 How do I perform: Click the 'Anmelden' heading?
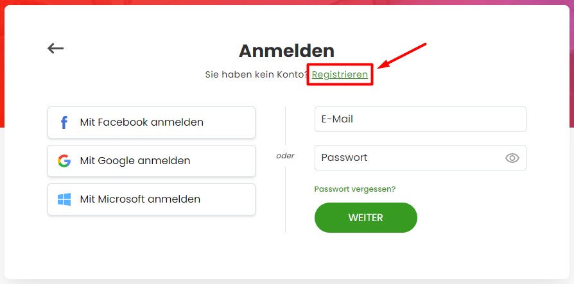click(x=286, y=51)
